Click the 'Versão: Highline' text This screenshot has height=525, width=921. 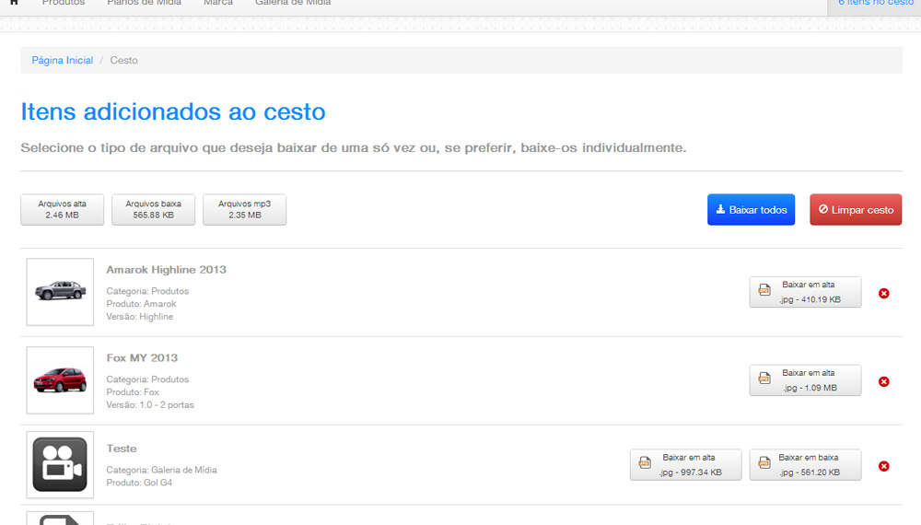tap(140, 317)
